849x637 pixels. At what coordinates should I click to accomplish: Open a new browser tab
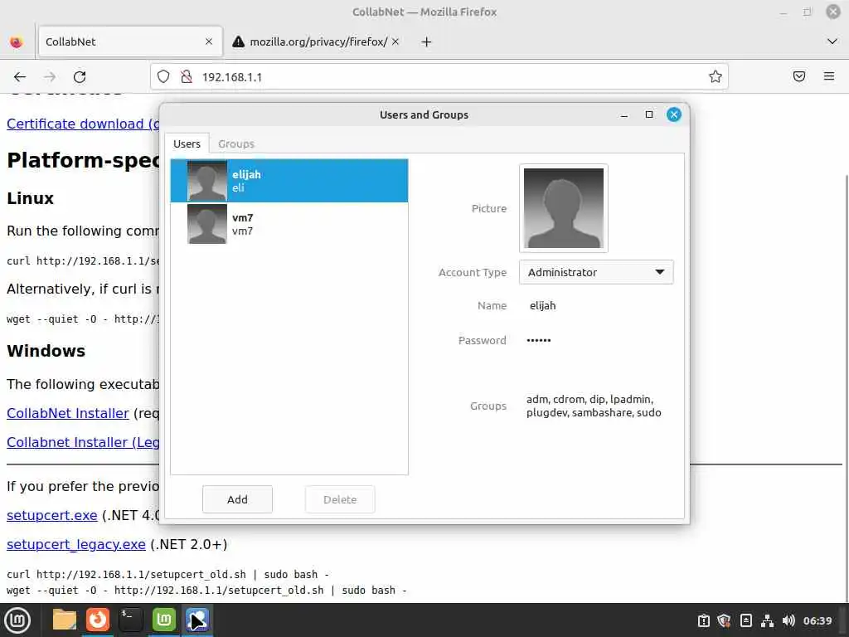point(427,41)
